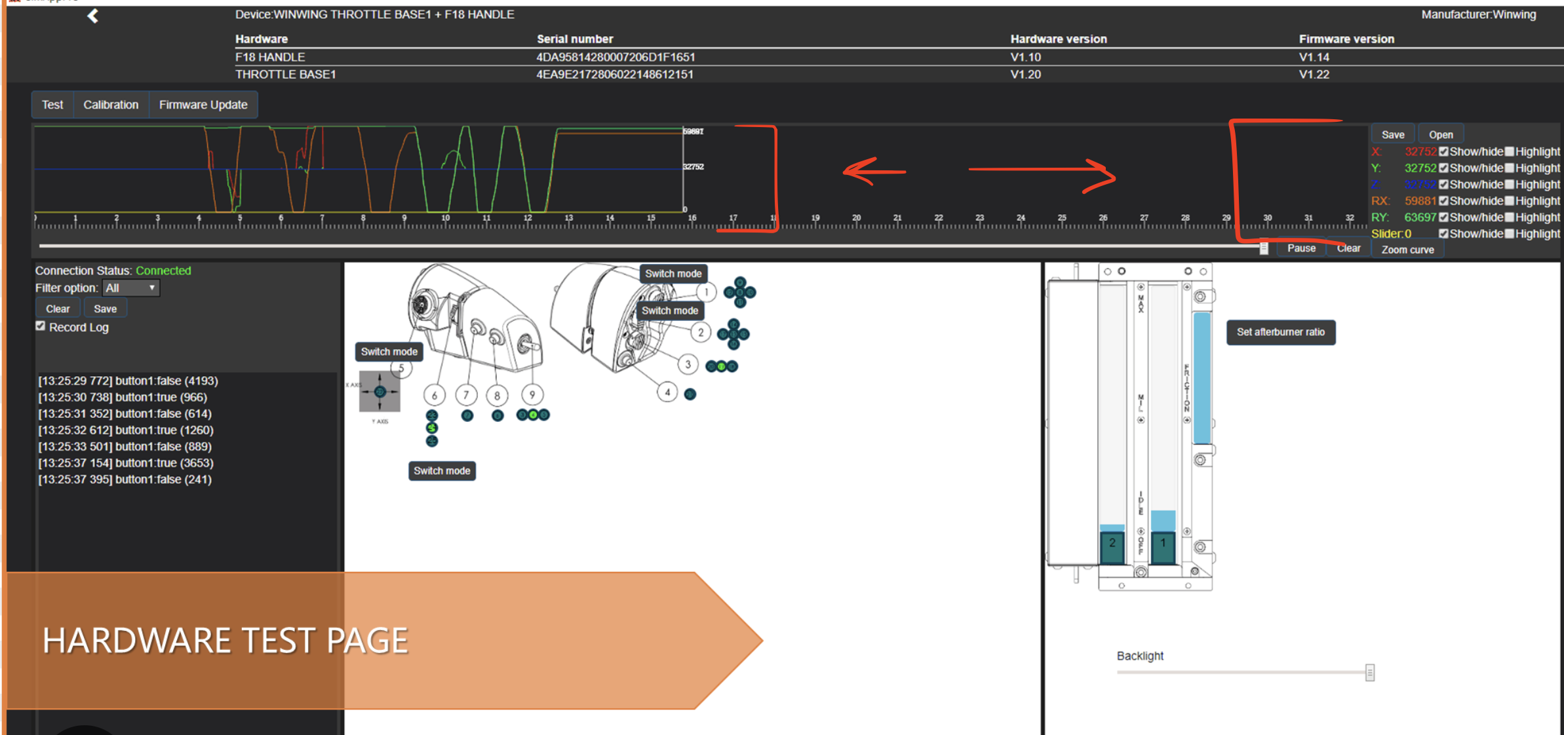The height and width of the screenshot is (735, 1564).
Task: Save the button event log
Action: click(x=105, y=309)
